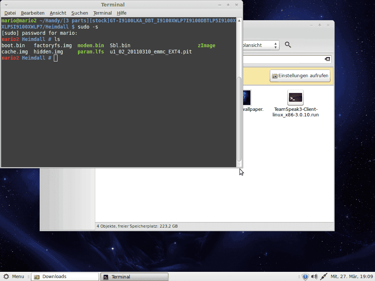Click the Menu gear icon in the taskbar

click(6, 277)
